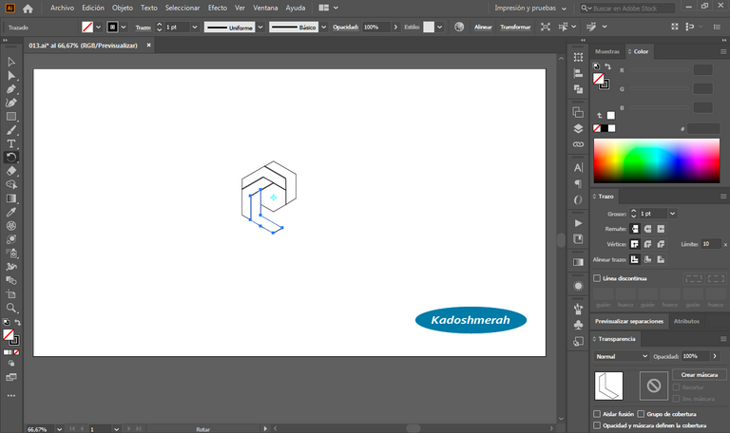
Task: Select the Direct Selection tool
Action: 11,75
